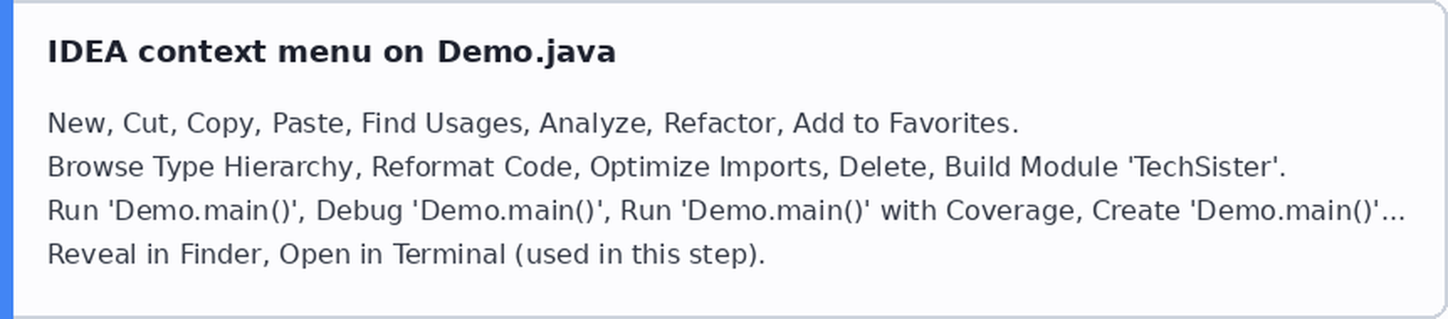Click the 'Copy' text
The image size is (1448, 319).
tap(221, 124)
